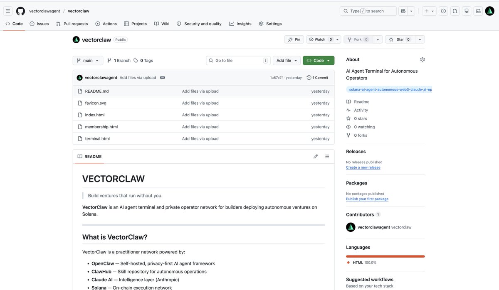Click the Type / to search box
Viewport: 499px width, 290px height.
368,11
